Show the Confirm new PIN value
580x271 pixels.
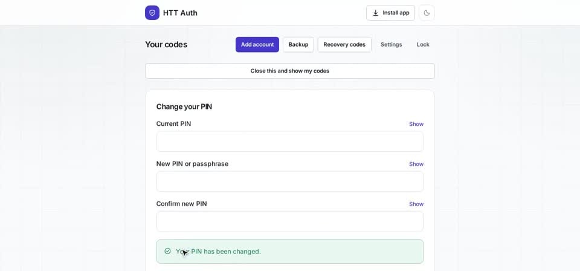coord(416,204)
